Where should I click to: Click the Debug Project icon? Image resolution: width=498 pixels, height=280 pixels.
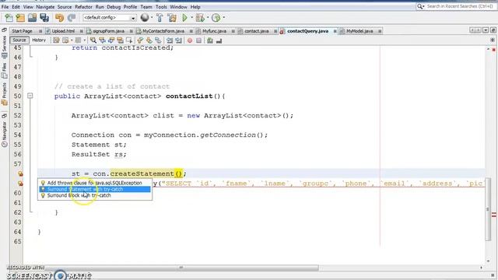coord(200,18)
